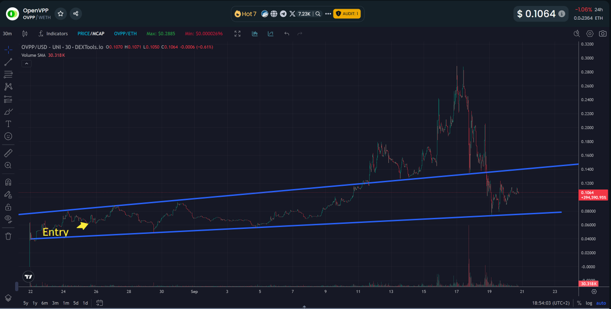The height and width of the screenshot is (309, 611).
Task: Select the Trend Line drawing tool
Action: (8, 62)
